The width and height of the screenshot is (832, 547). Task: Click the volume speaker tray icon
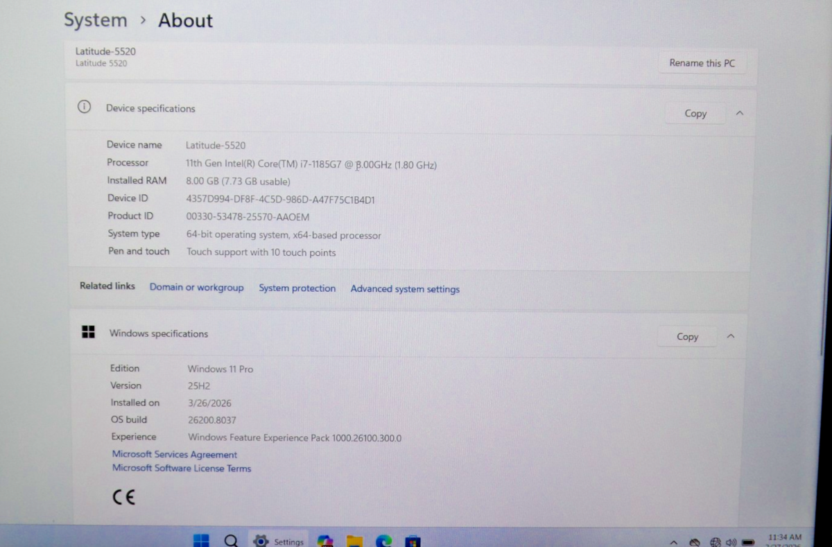pyautogui.click(x=731, y=541)
